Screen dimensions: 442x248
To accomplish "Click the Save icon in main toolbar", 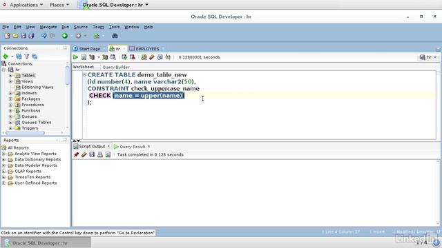I will [x=23, y=36].
